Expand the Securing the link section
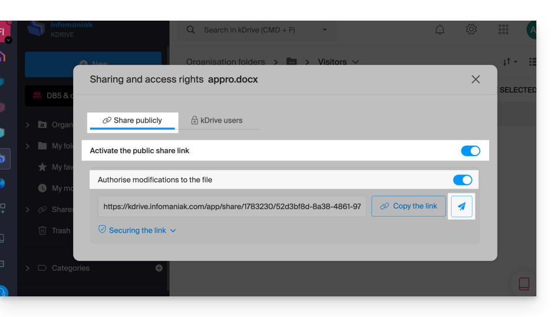 137,230
